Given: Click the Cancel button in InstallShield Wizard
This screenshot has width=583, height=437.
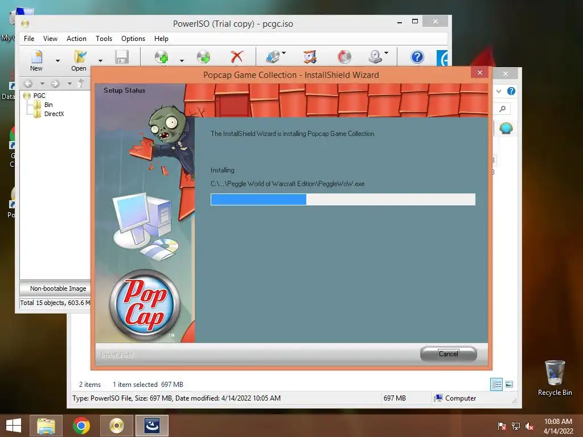Looking at the screenshot, I should (449, 354).
